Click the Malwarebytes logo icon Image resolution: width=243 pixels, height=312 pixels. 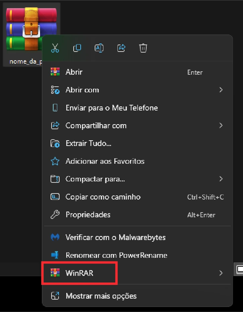click(x=55, y=237)
